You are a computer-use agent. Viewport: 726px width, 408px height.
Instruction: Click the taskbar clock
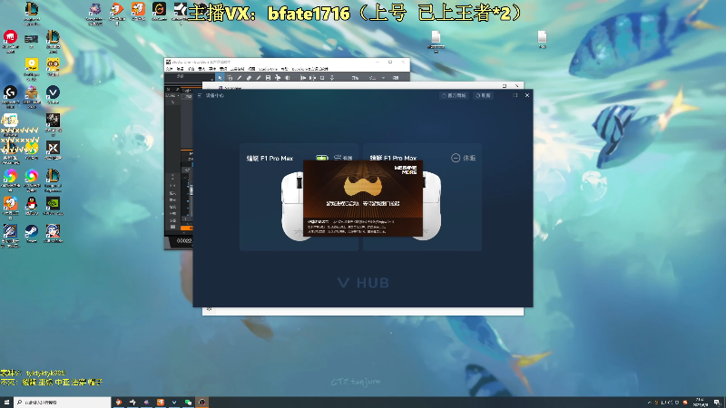pos(701,403)
